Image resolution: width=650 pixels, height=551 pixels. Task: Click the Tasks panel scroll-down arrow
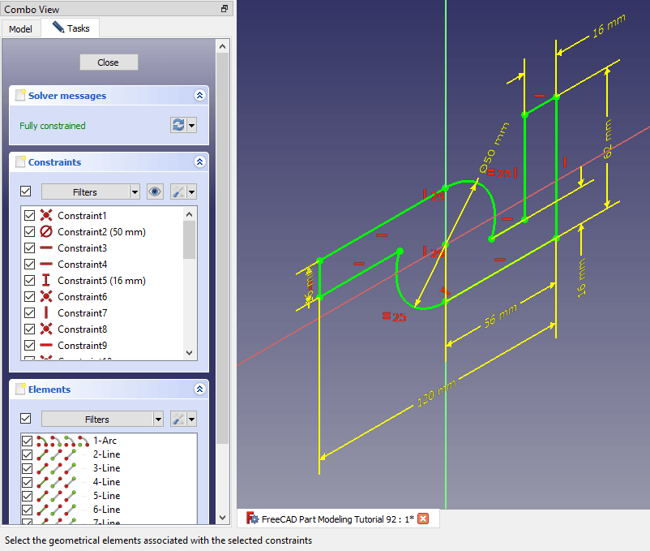point(223,518)
